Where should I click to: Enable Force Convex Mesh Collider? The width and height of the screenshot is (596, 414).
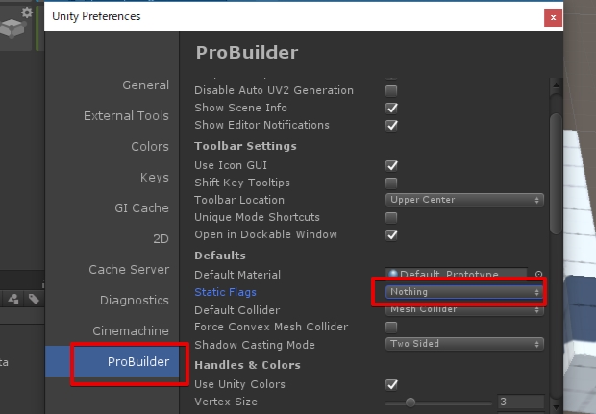tap(391, 327)
